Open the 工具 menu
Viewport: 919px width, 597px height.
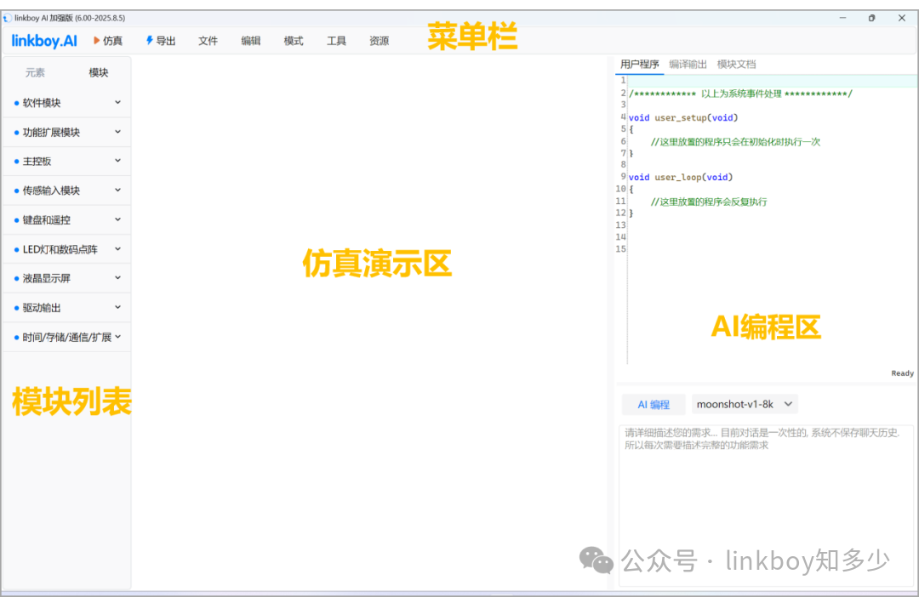pos(336,41)
